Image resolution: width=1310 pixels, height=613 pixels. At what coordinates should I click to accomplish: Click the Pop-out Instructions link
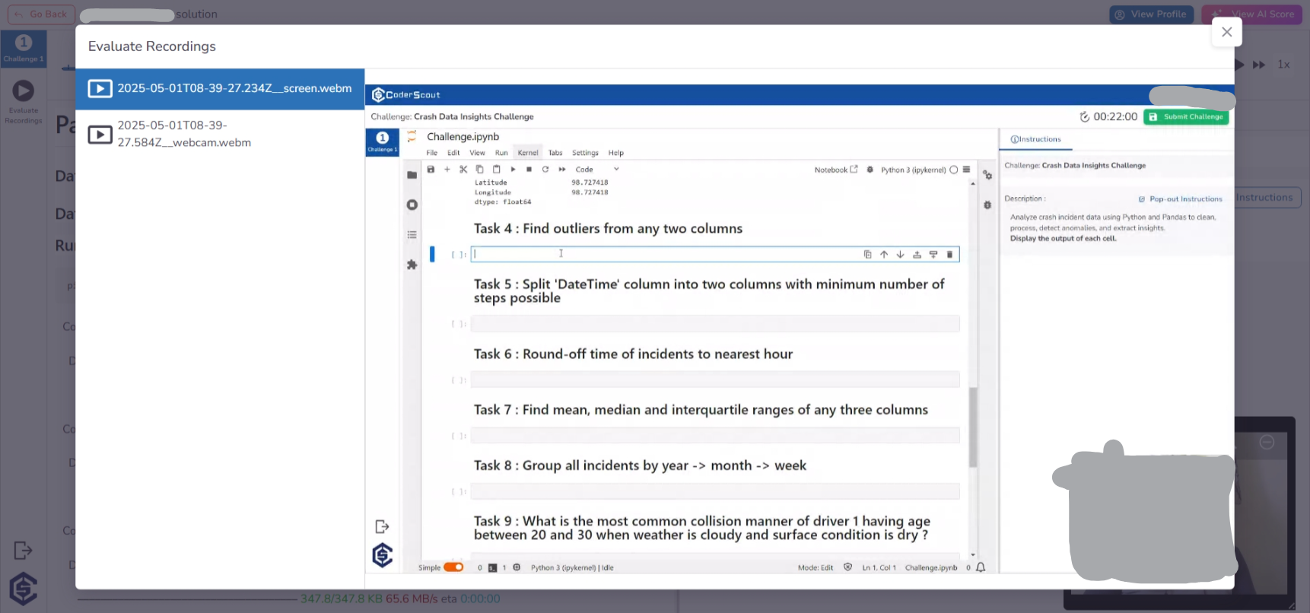click(x=1181, y=199)
